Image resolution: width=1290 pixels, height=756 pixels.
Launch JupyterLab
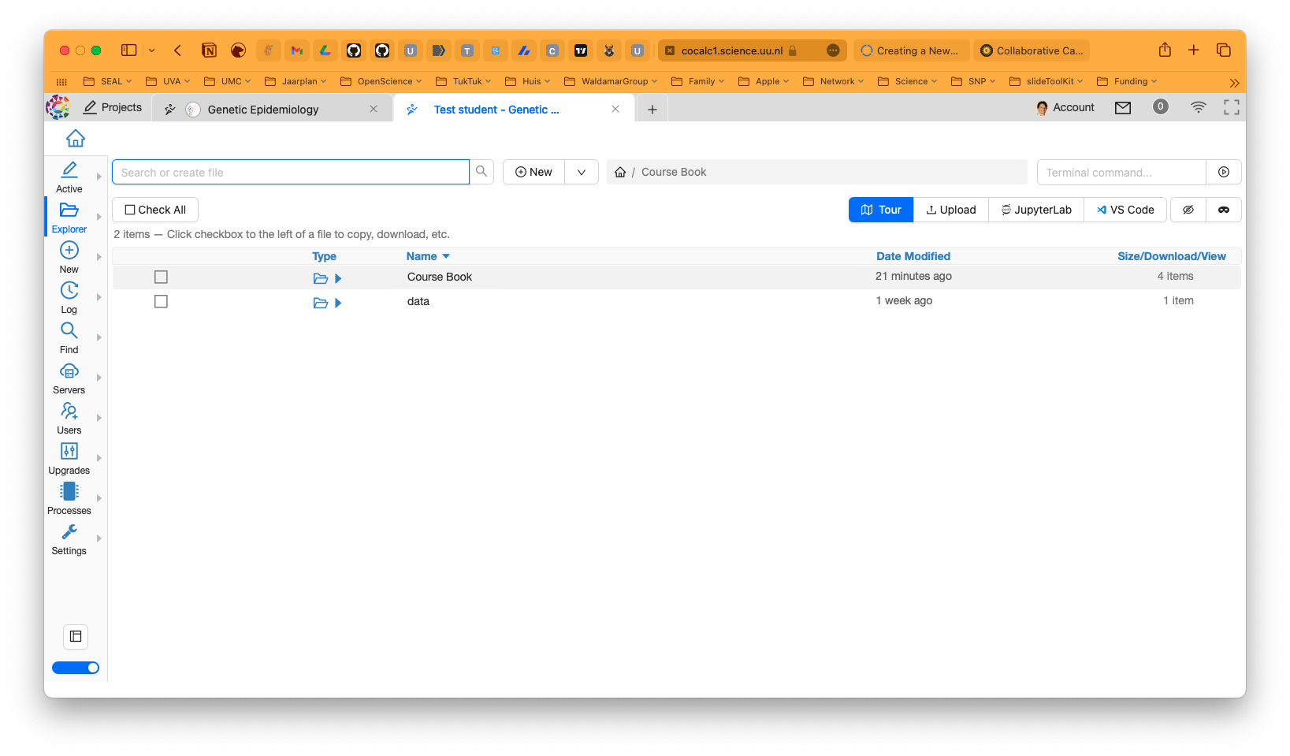(x=1036, y=210)
